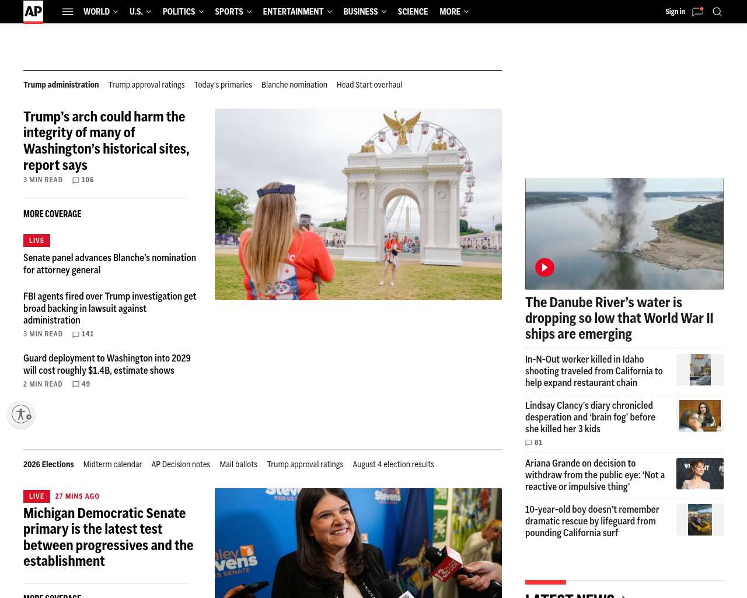Open the Midterm calendar link
The height and width of the screenshot is (598, 747).
(x=113, y=464)
